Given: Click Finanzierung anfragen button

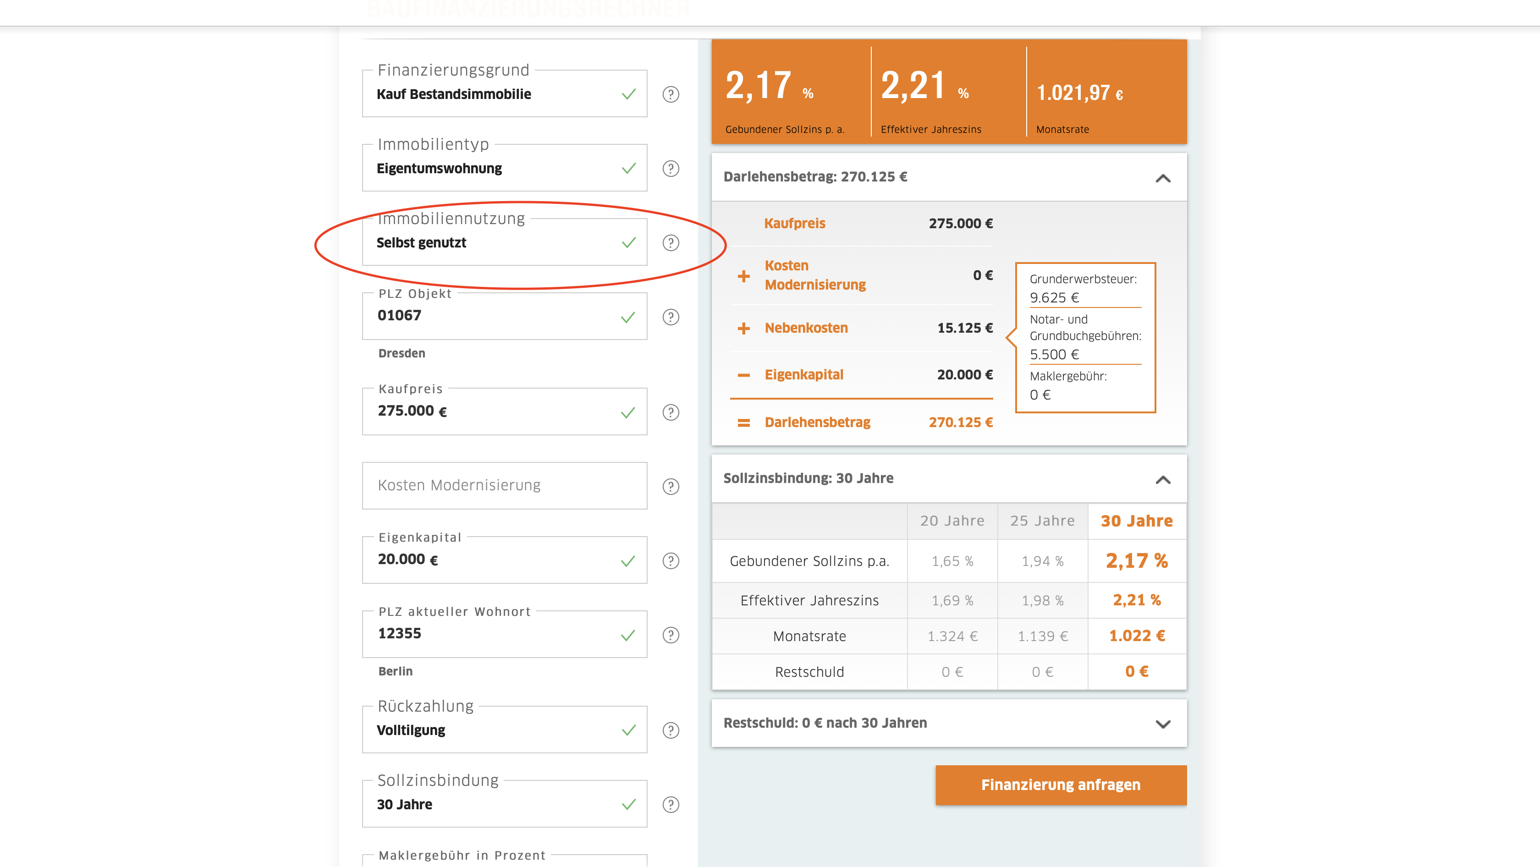Looking at the screenshot, I should pyautogui.click(x=1061, y=785).
